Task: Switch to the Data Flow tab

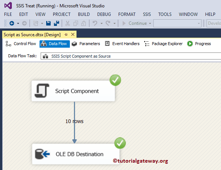Action: (x=55, y=44)
